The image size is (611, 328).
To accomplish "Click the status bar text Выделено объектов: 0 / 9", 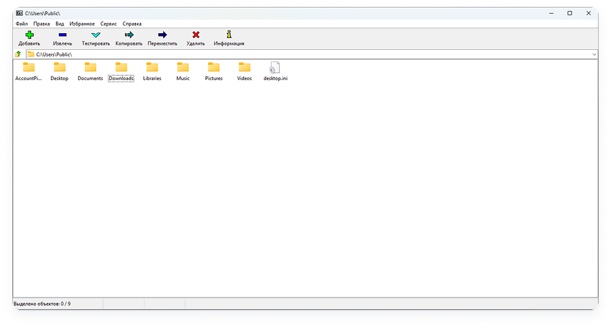I will click(42, 304).
